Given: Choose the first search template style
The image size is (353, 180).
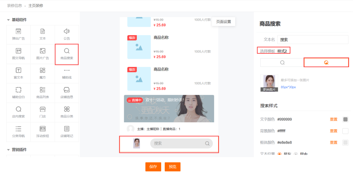Looking at the screenshot, I should pos(282,63).
